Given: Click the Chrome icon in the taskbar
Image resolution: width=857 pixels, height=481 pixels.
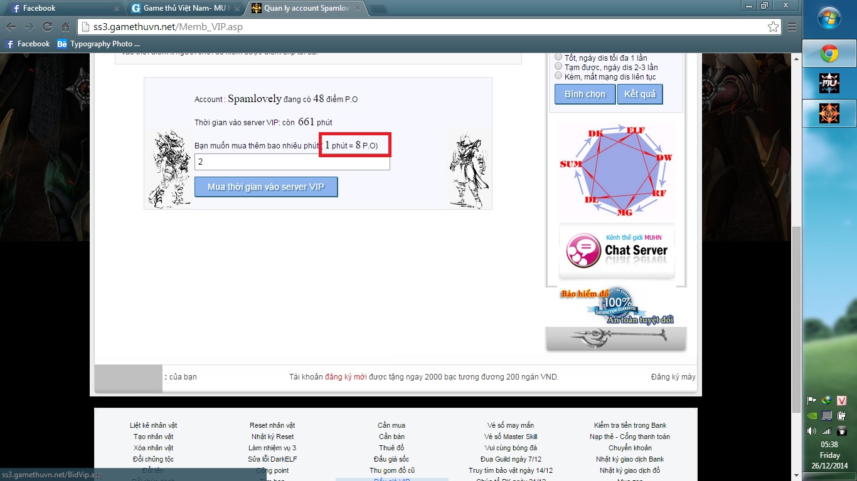Looking at the screenshot, I should [829, 54].
